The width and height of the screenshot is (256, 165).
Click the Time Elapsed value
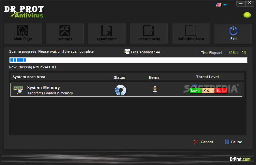237,52
